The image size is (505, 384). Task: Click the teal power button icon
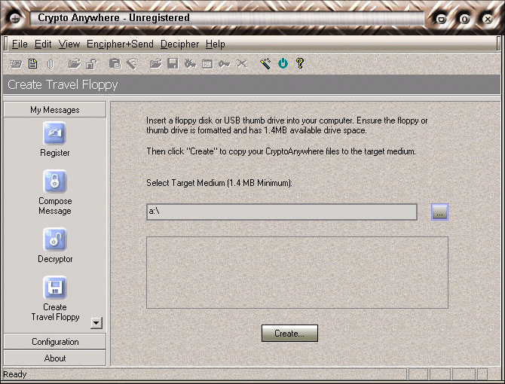283,64
